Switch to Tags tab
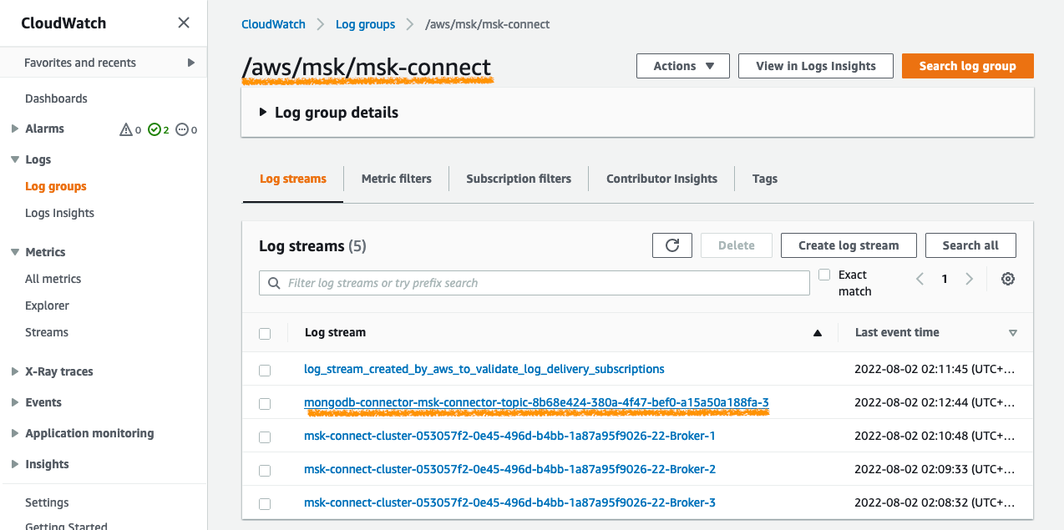Image resolution: width=1064 pixels, height=530 pixels. 764,179
